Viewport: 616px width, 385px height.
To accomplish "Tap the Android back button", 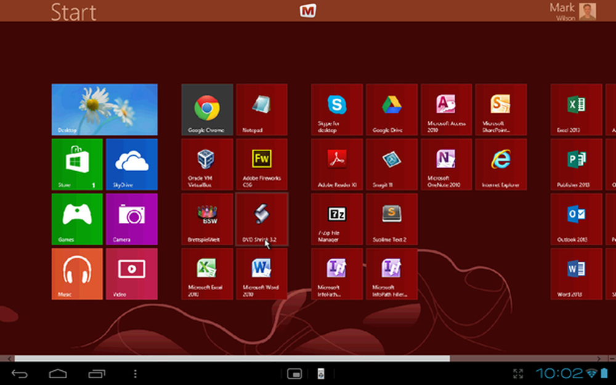I will coord(19,374).
